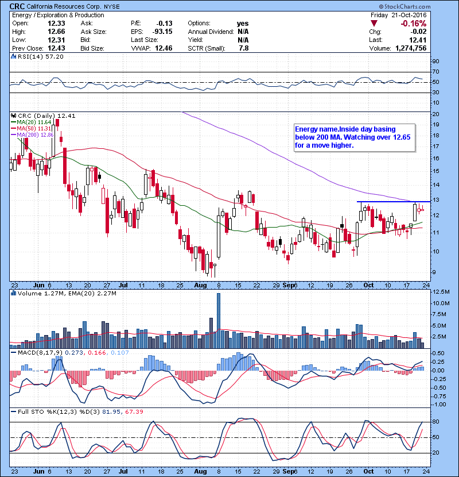This screenshot has width=459, height=477.
Task: Click the blue horizontal resistance line near 13
Action: click(394, 202)
